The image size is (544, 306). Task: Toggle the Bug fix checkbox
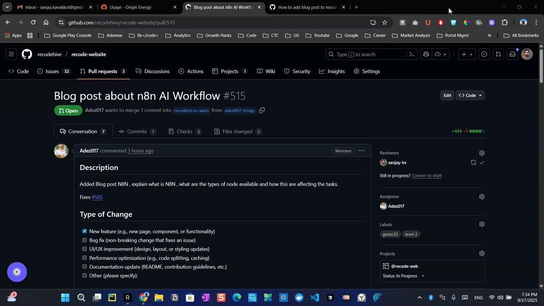pos(85,240)
